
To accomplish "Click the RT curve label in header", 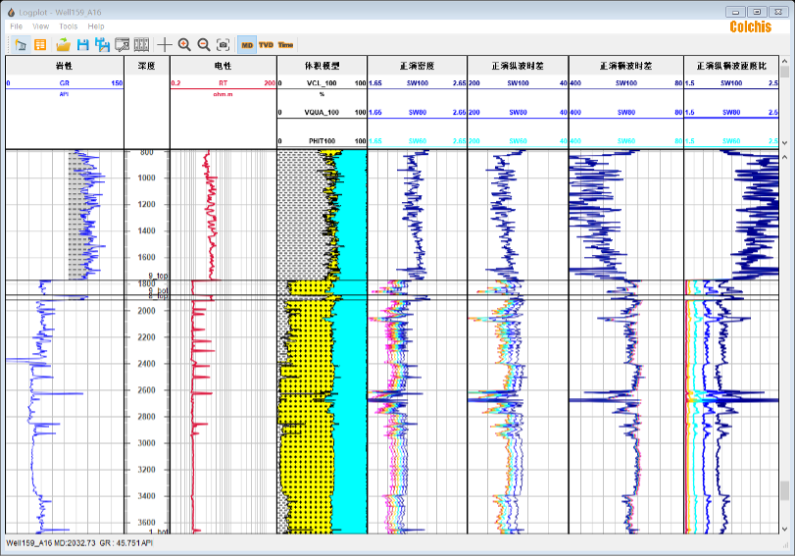I will pos(223,84).
